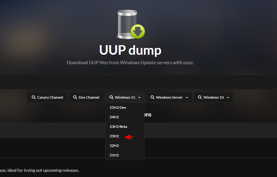Select 25H2 Dev from the menu
The image size is (277, 177).
125,108
